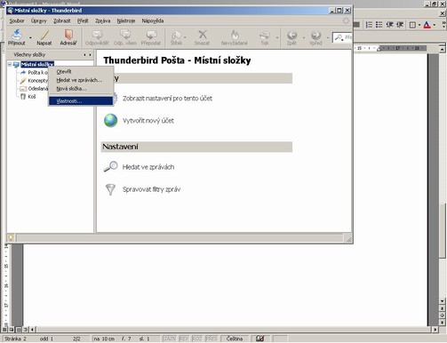447x343 pixels.
Task: Click next folder view arrow beside Všechny složky
Action: point(90,55)
